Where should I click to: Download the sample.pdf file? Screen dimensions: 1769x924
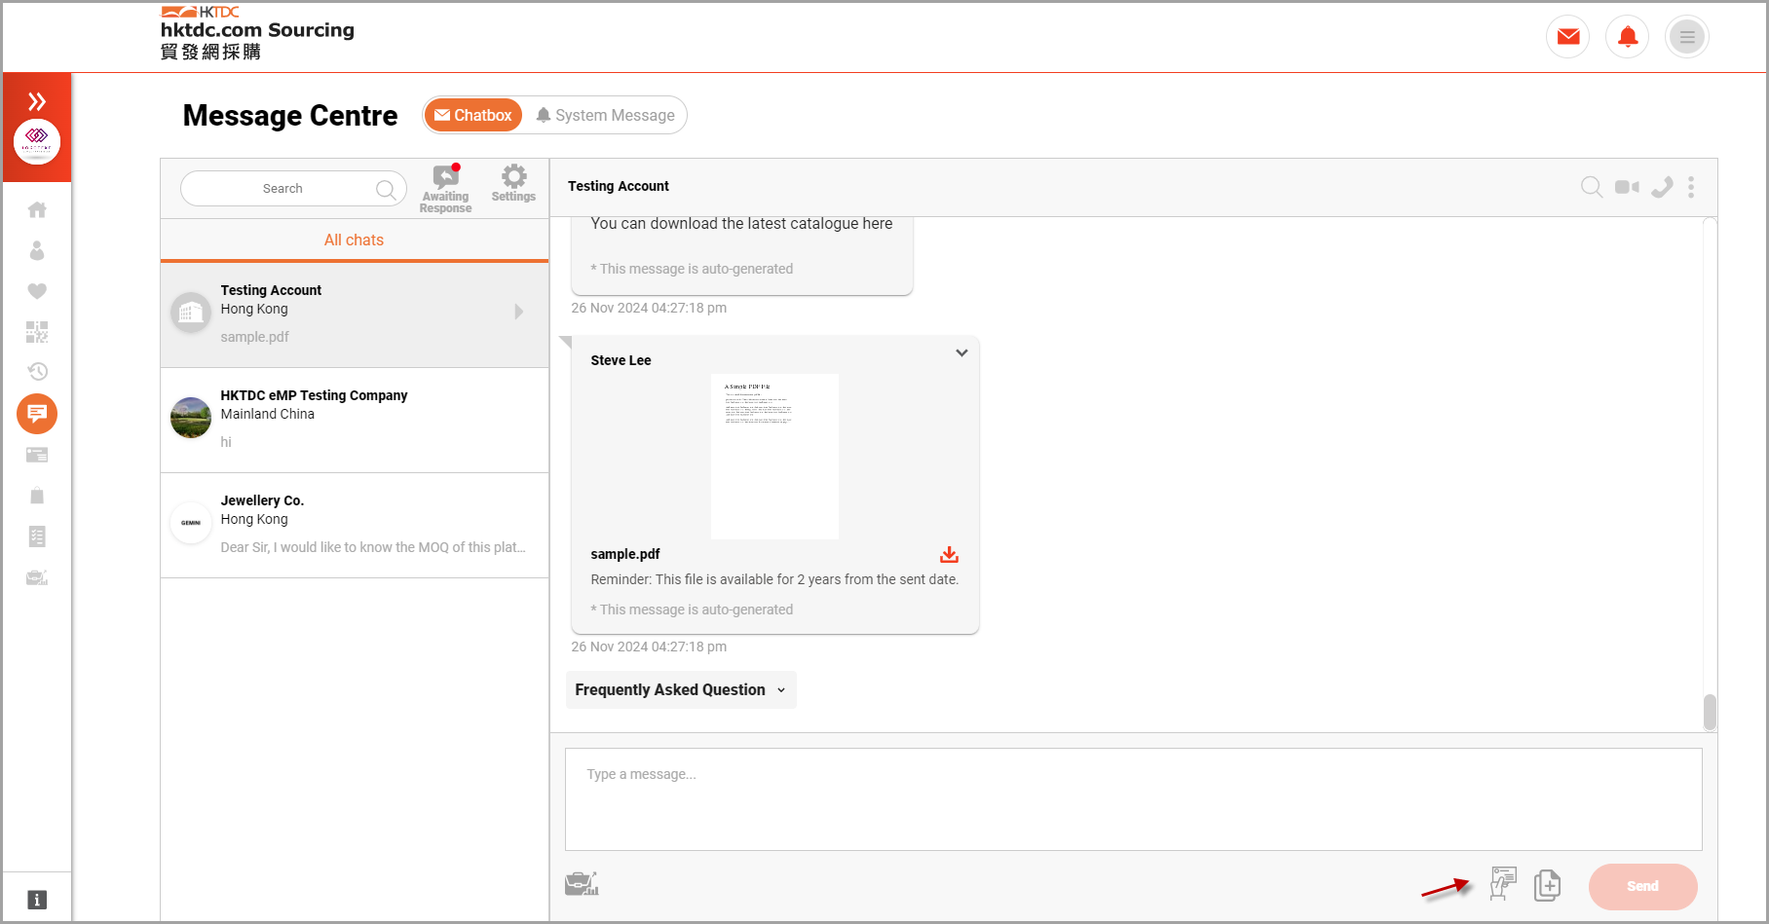(949, 554)
